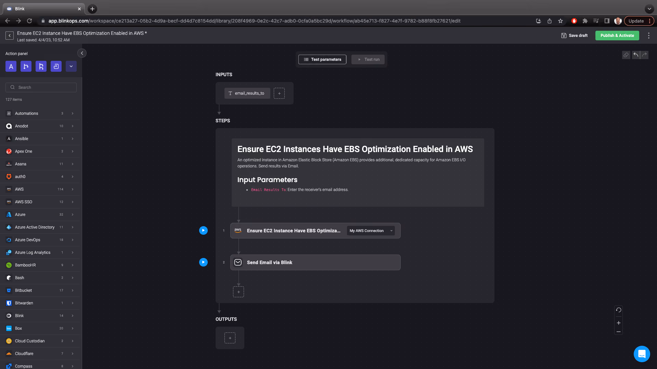The image size is (657, 369).
Task: Add a new output with plus box
Action: (x=230, y=338)
